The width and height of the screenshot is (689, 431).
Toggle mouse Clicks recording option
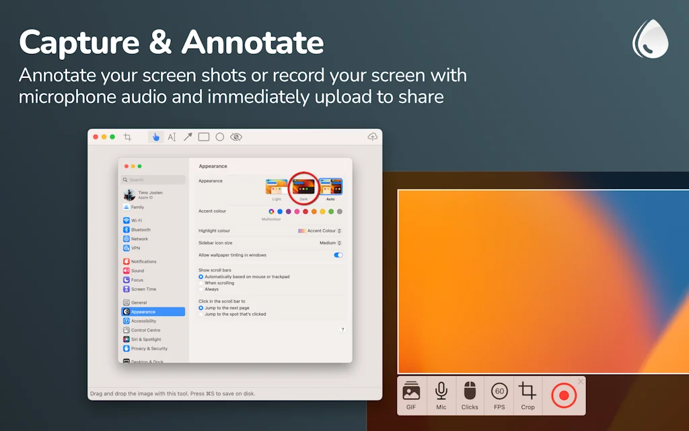point(470,395)
